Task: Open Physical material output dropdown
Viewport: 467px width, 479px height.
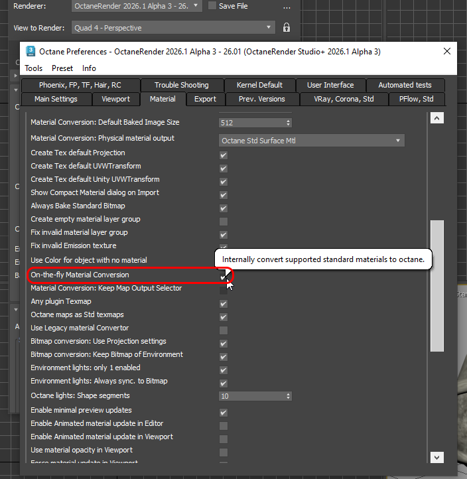Action: click(x=312, y=141)
